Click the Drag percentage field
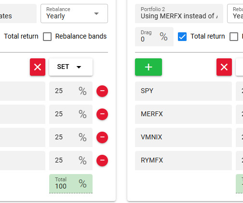 point(154,37)
